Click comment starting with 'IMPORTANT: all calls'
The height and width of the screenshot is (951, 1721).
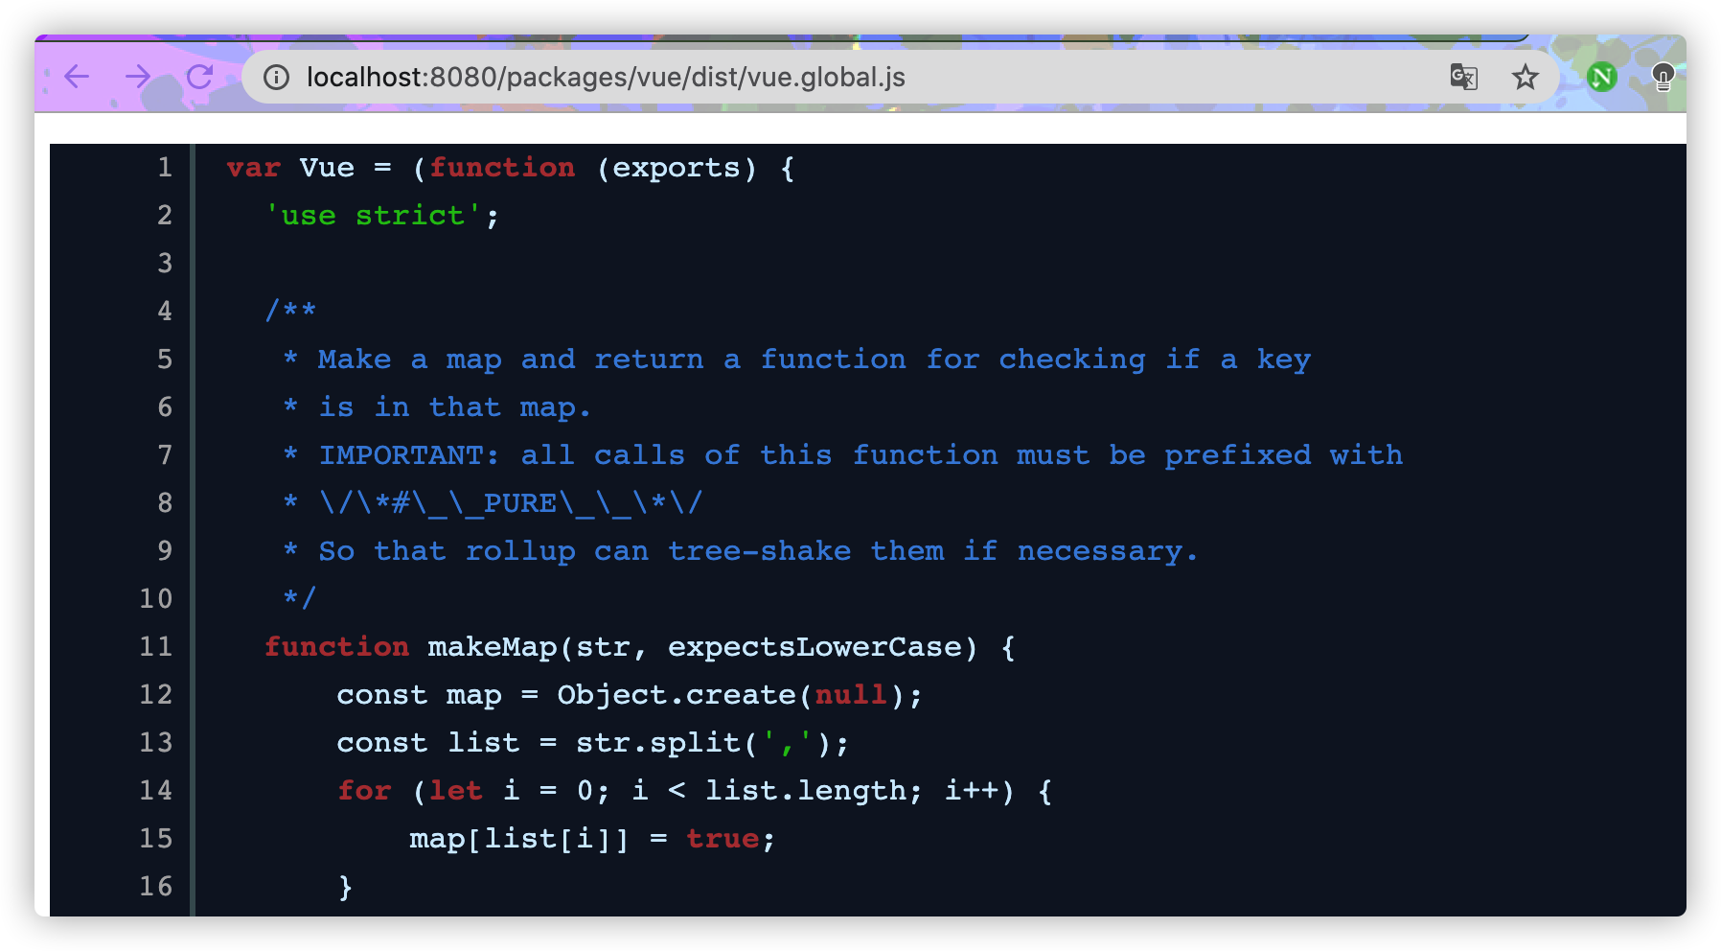860,455
